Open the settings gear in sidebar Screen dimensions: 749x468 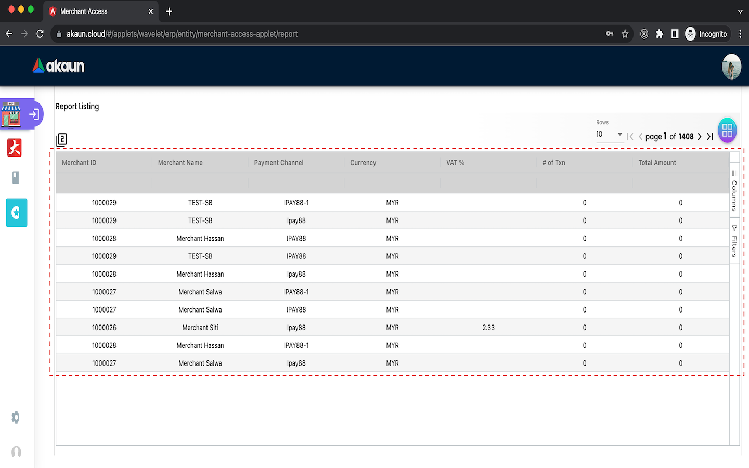click(16, 417)
